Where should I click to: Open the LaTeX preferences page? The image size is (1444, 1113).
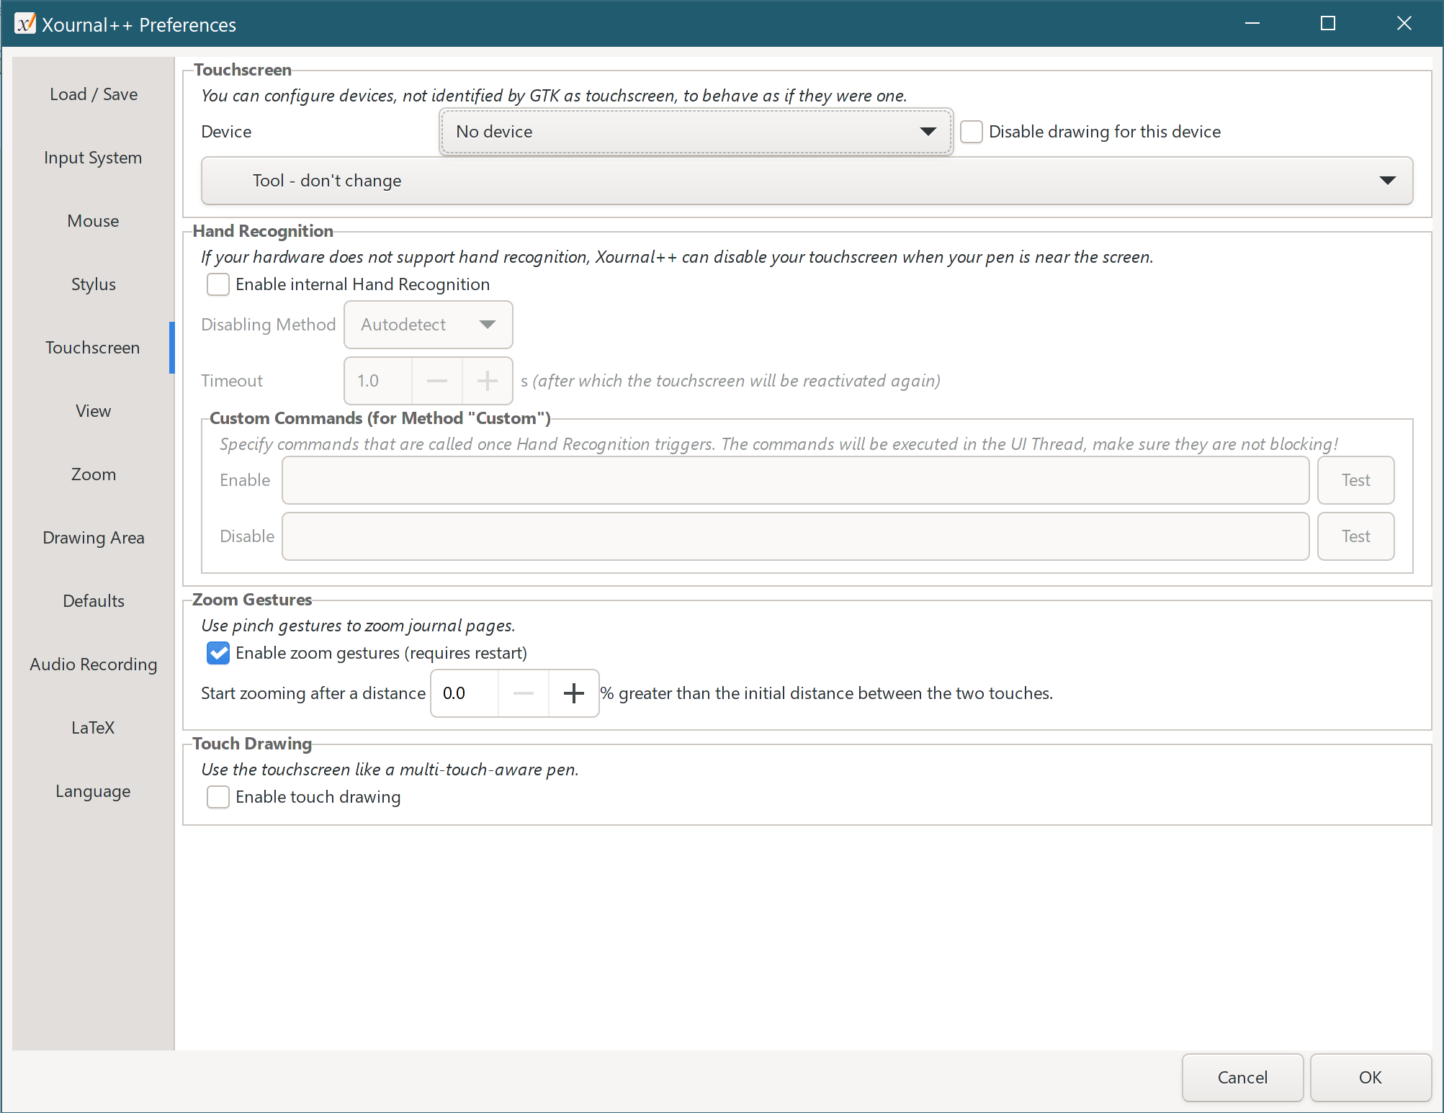pyautogui.click(x=93, y=727)
